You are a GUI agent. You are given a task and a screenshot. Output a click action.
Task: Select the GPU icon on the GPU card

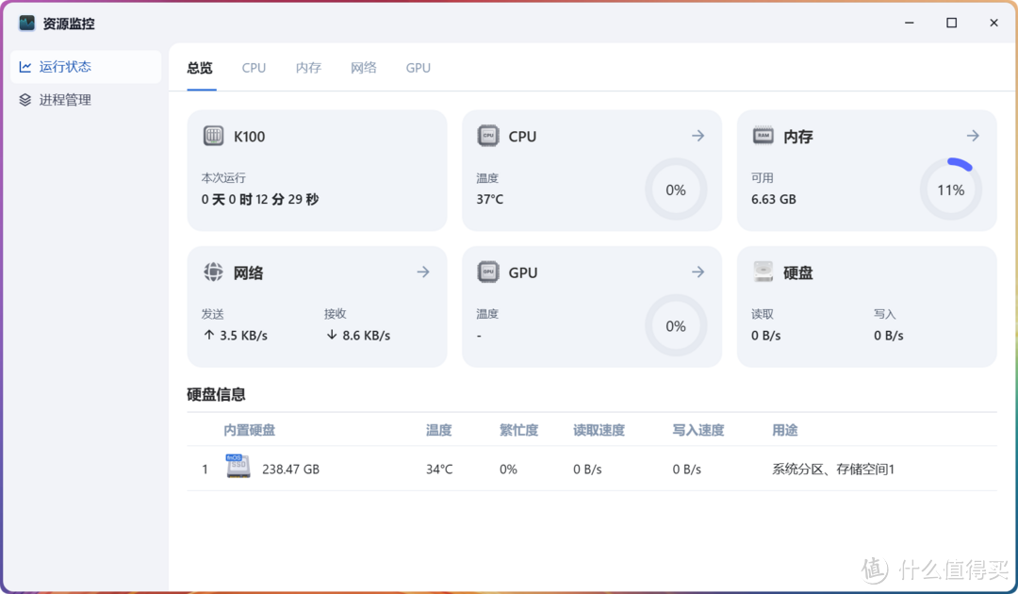point(486,272)
